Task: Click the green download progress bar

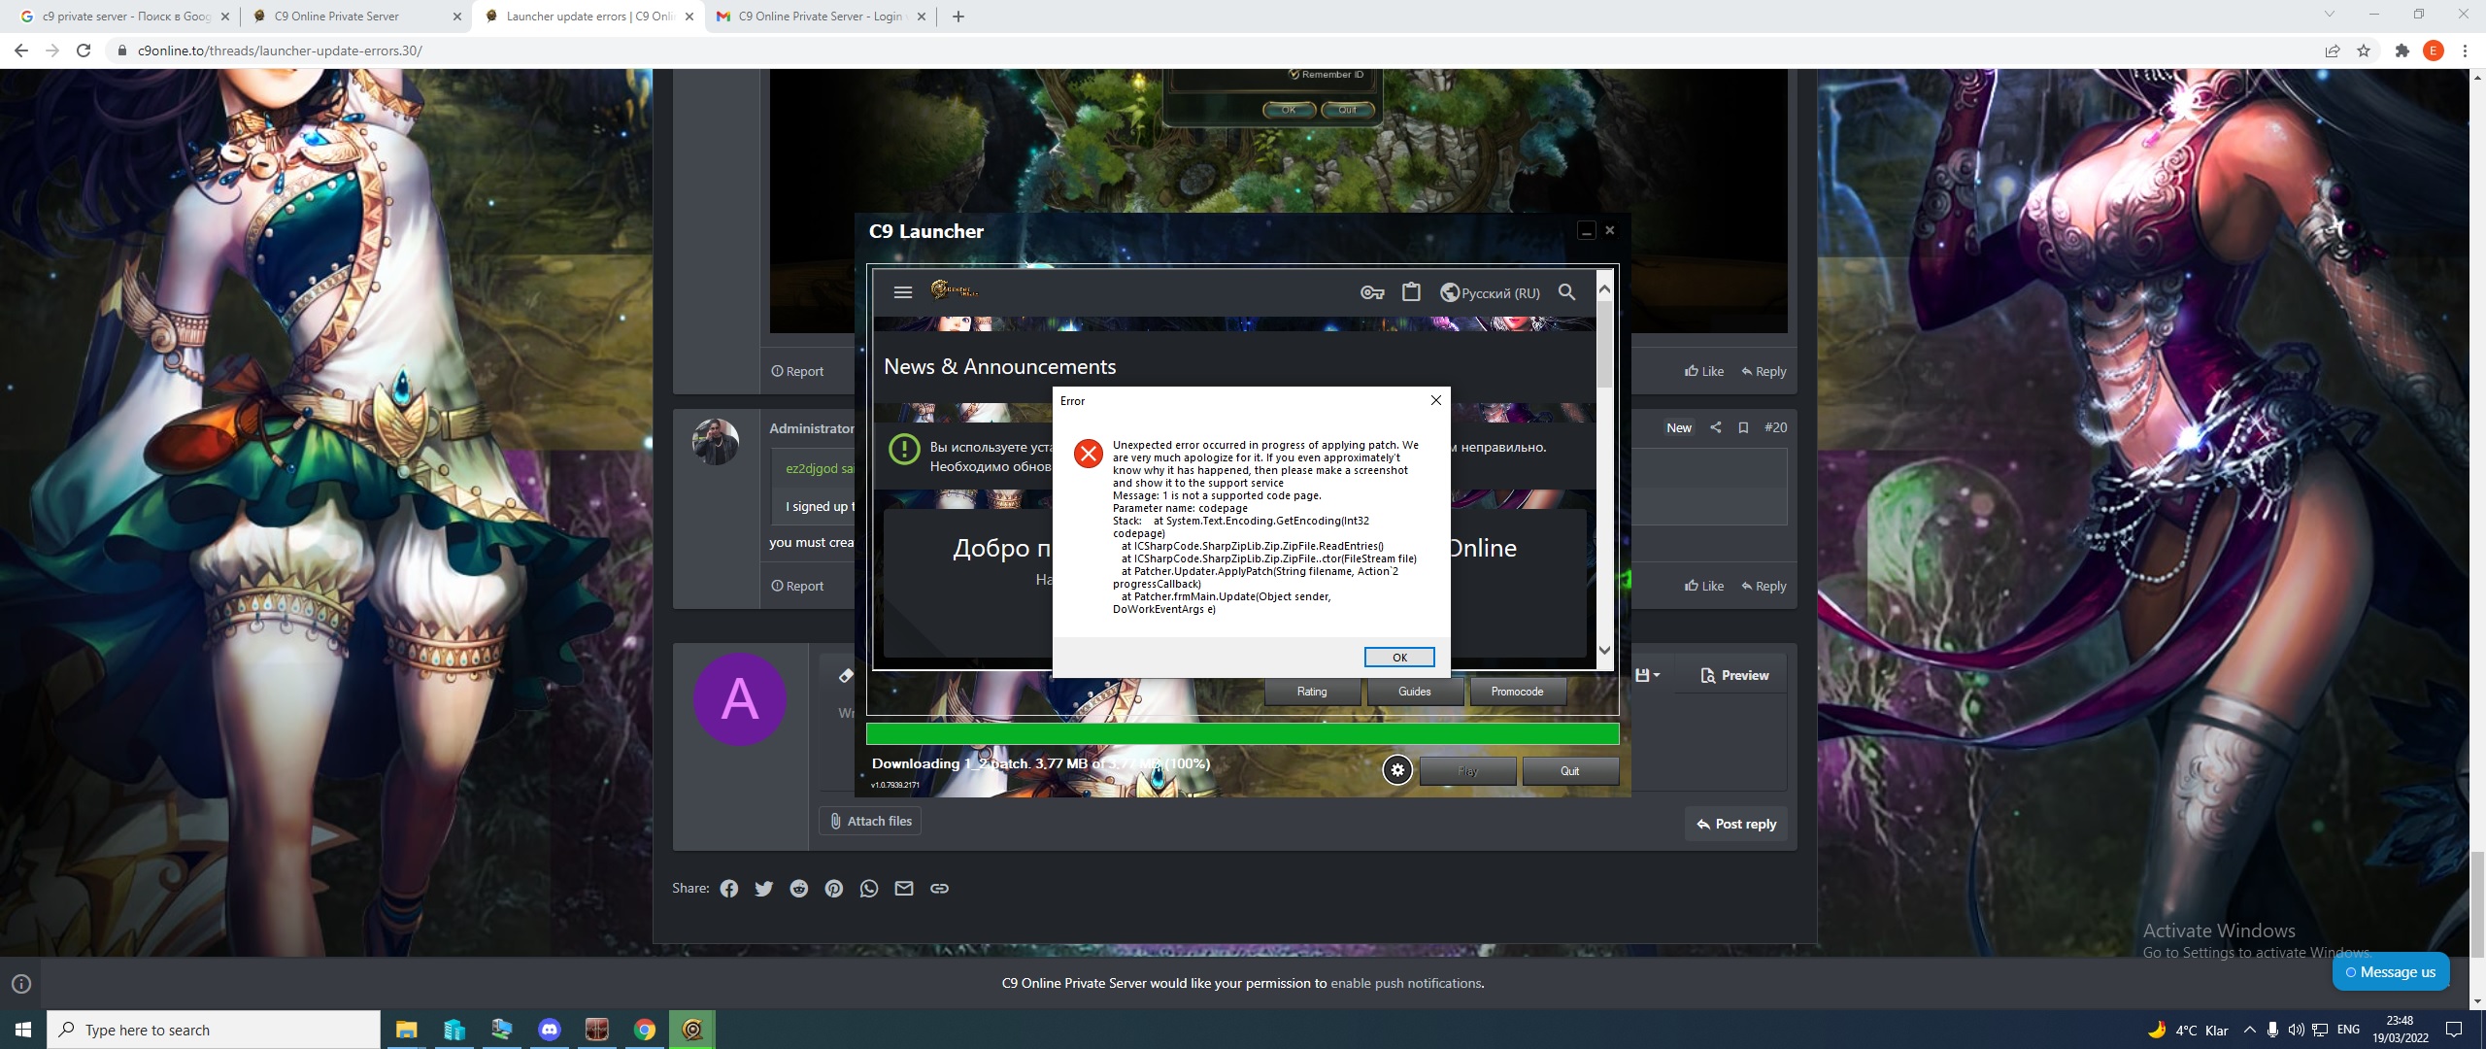Action: [x=1242, y=734]
